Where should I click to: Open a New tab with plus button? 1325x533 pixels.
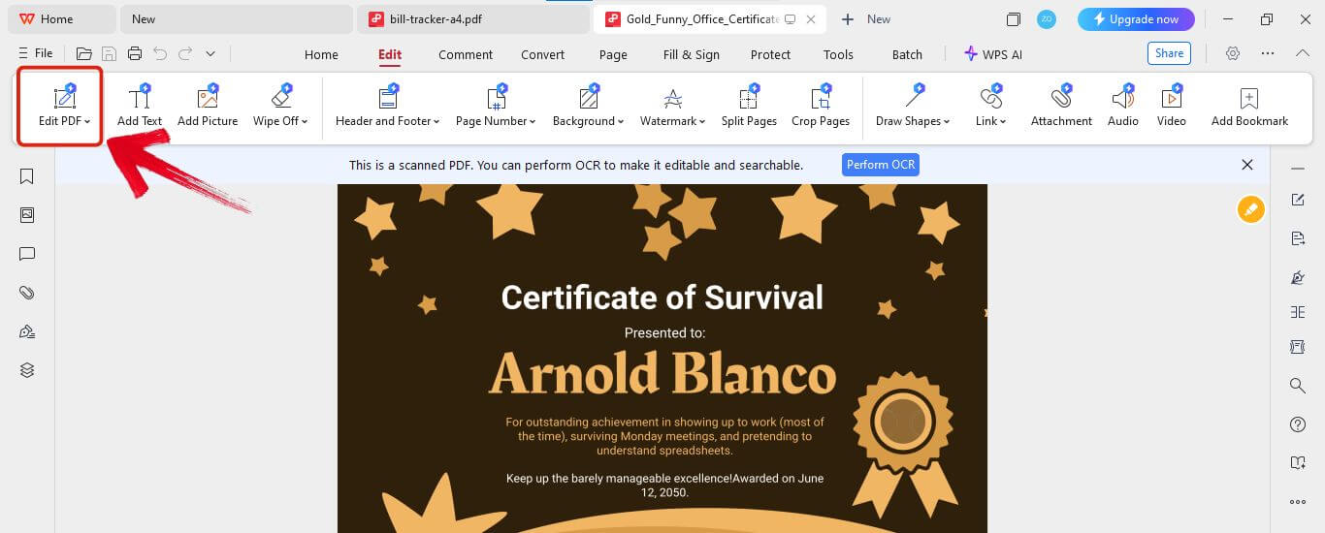(848, 19)
